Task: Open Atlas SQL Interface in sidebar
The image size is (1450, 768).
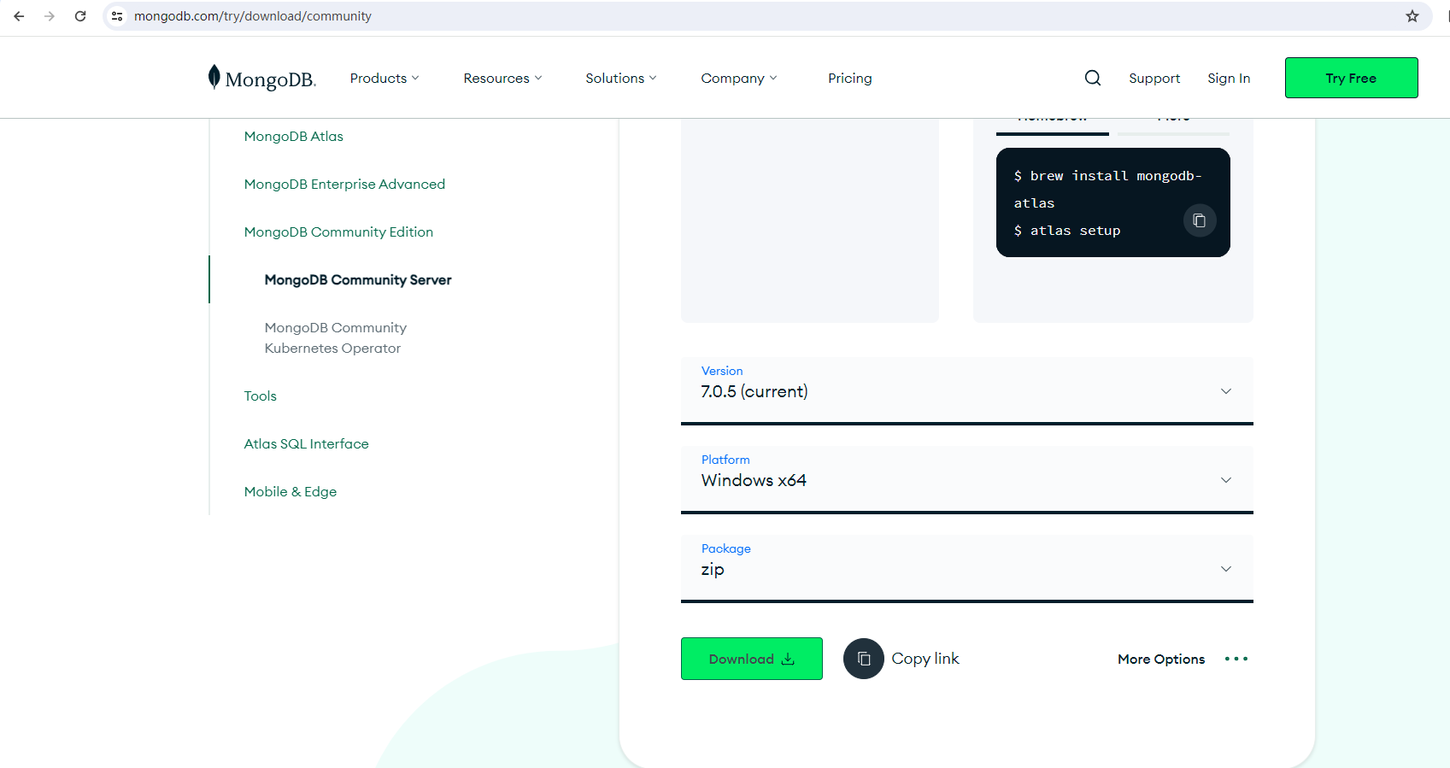Action: (x=307, y=443)
